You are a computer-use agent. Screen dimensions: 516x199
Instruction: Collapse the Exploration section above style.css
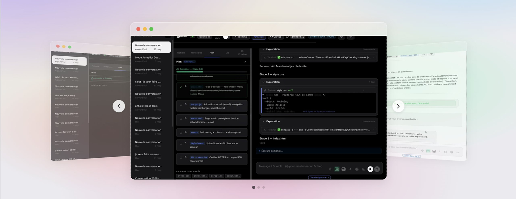[x=263, y=82]
